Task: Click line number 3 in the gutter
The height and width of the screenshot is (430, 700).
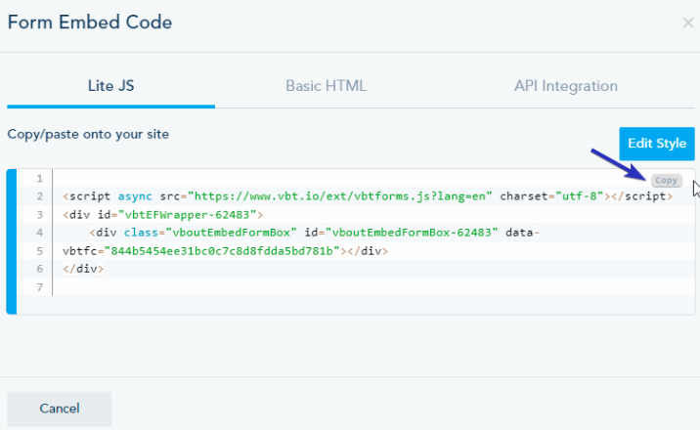Action: 39,214
